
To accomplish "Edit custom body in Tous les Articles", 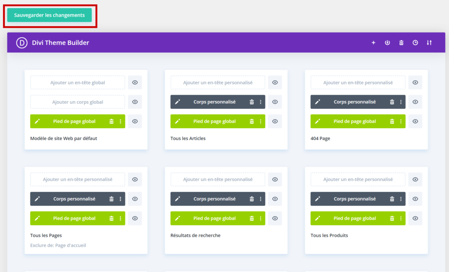I will [x=178, y=102].
